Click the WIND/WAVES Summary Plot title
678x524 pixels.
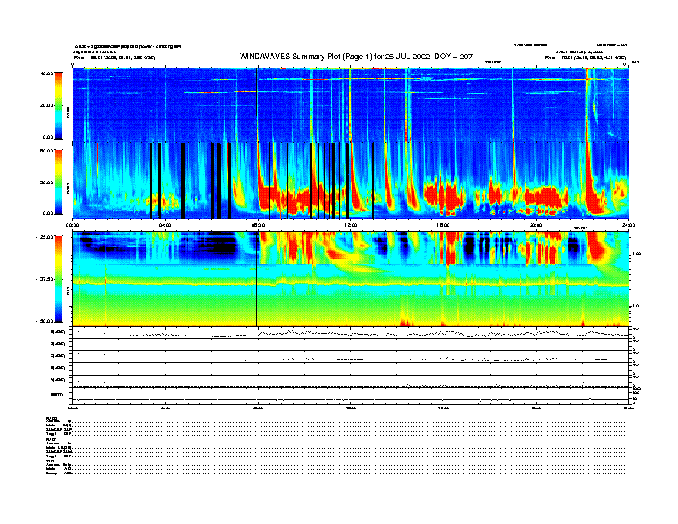click(x=356, y=57)
